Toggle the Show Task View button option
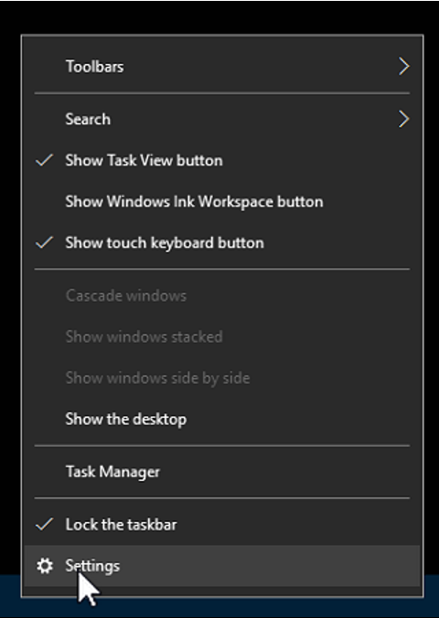Viewport: 439px width, 618px height. click(x=222, y=160)
